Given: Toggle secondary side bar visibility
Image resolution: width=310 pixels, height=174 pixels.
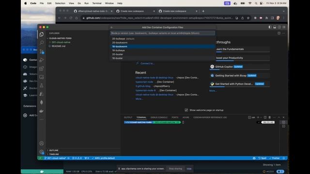Looking at the screenshot, I should [x=279, y=27].
